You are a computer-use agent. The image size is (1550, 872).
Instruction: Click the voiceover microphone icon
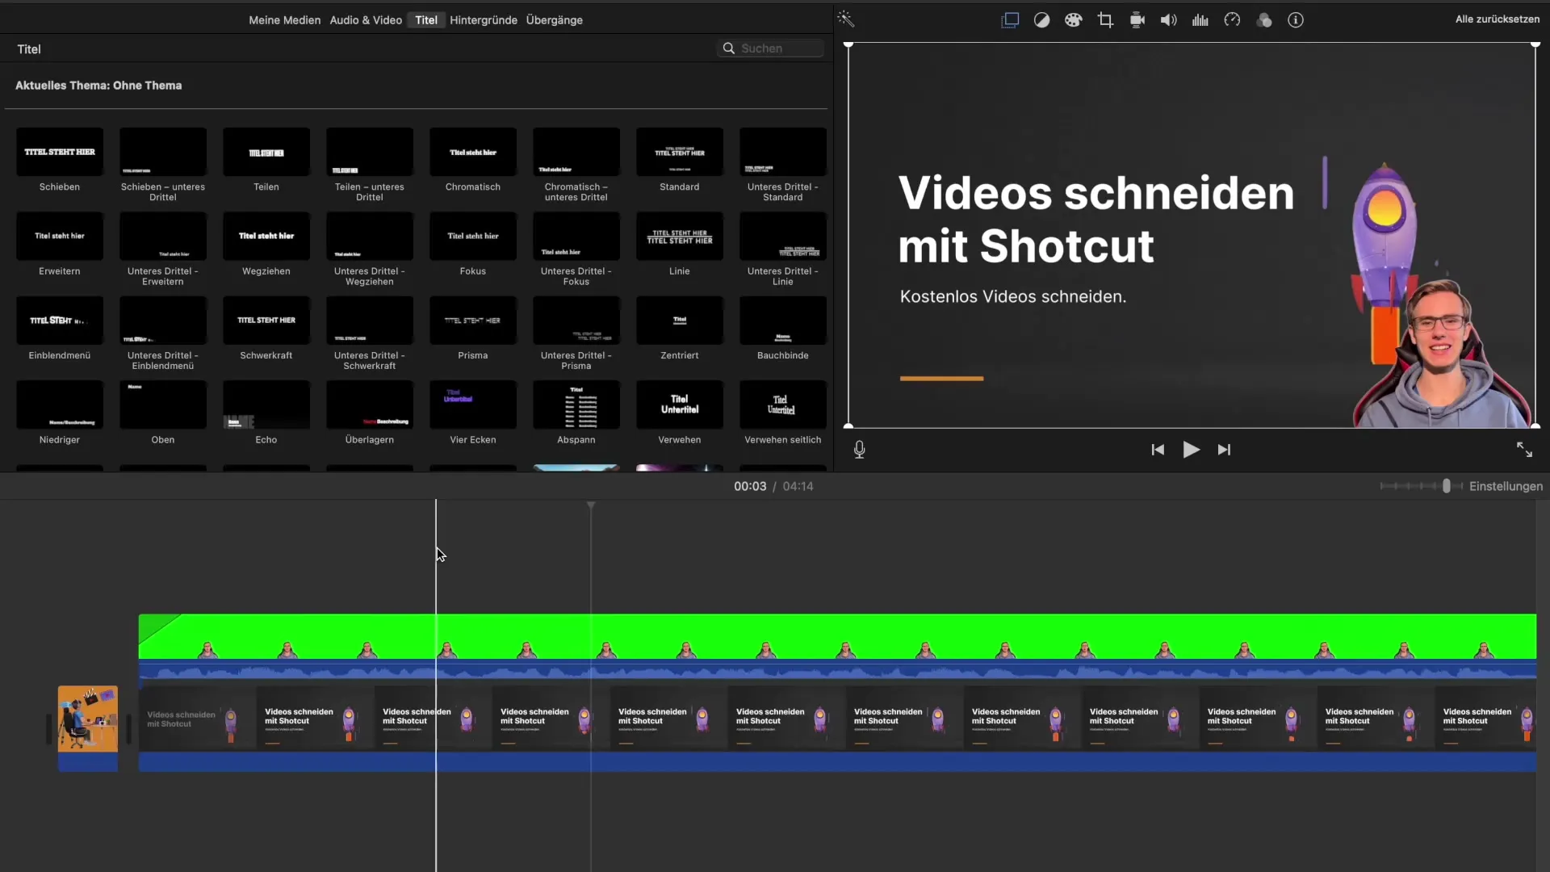[x=860, y=450]
